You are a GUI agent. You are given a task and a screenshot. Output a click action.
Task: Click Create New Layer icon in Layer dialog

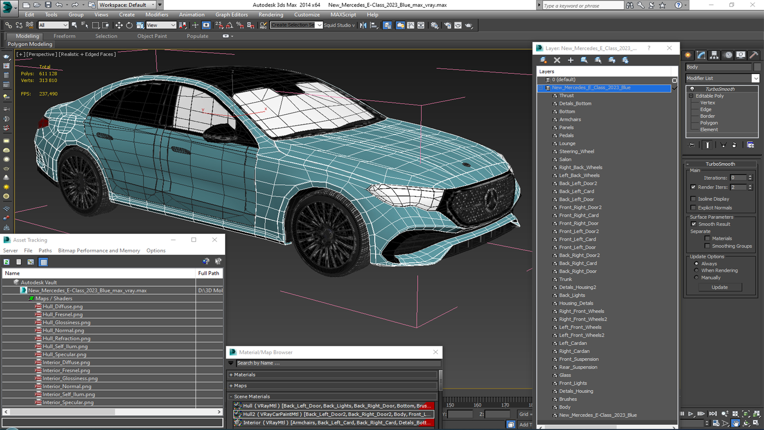coord(543,60)
